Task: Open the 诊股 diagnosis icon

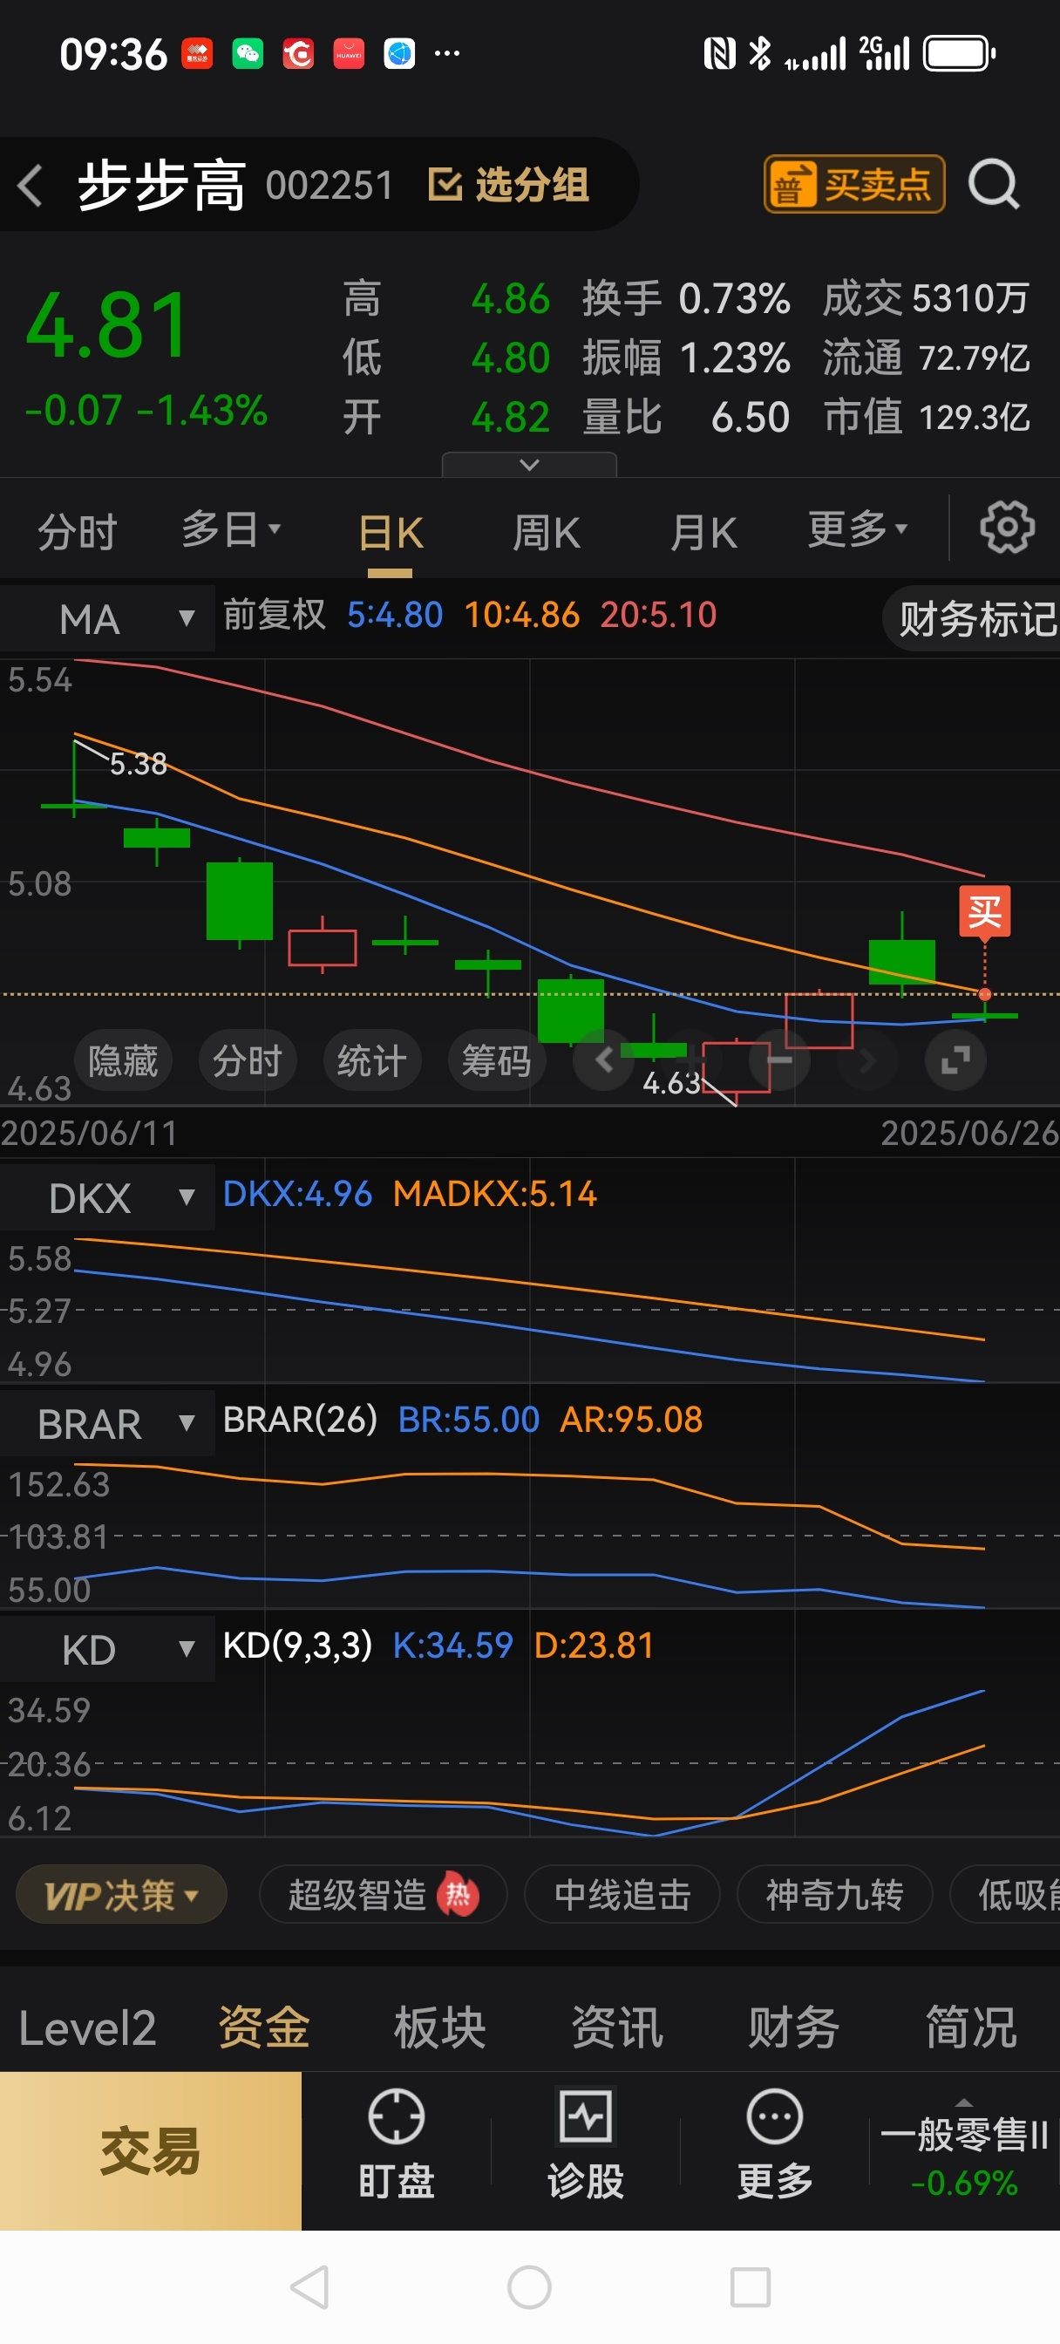Action: 585,2116
